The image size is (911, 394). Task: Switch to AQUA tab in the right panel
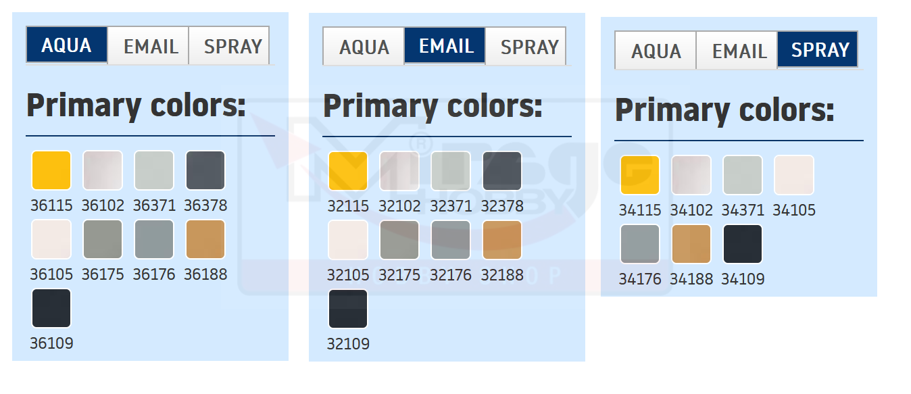[656, 51]
